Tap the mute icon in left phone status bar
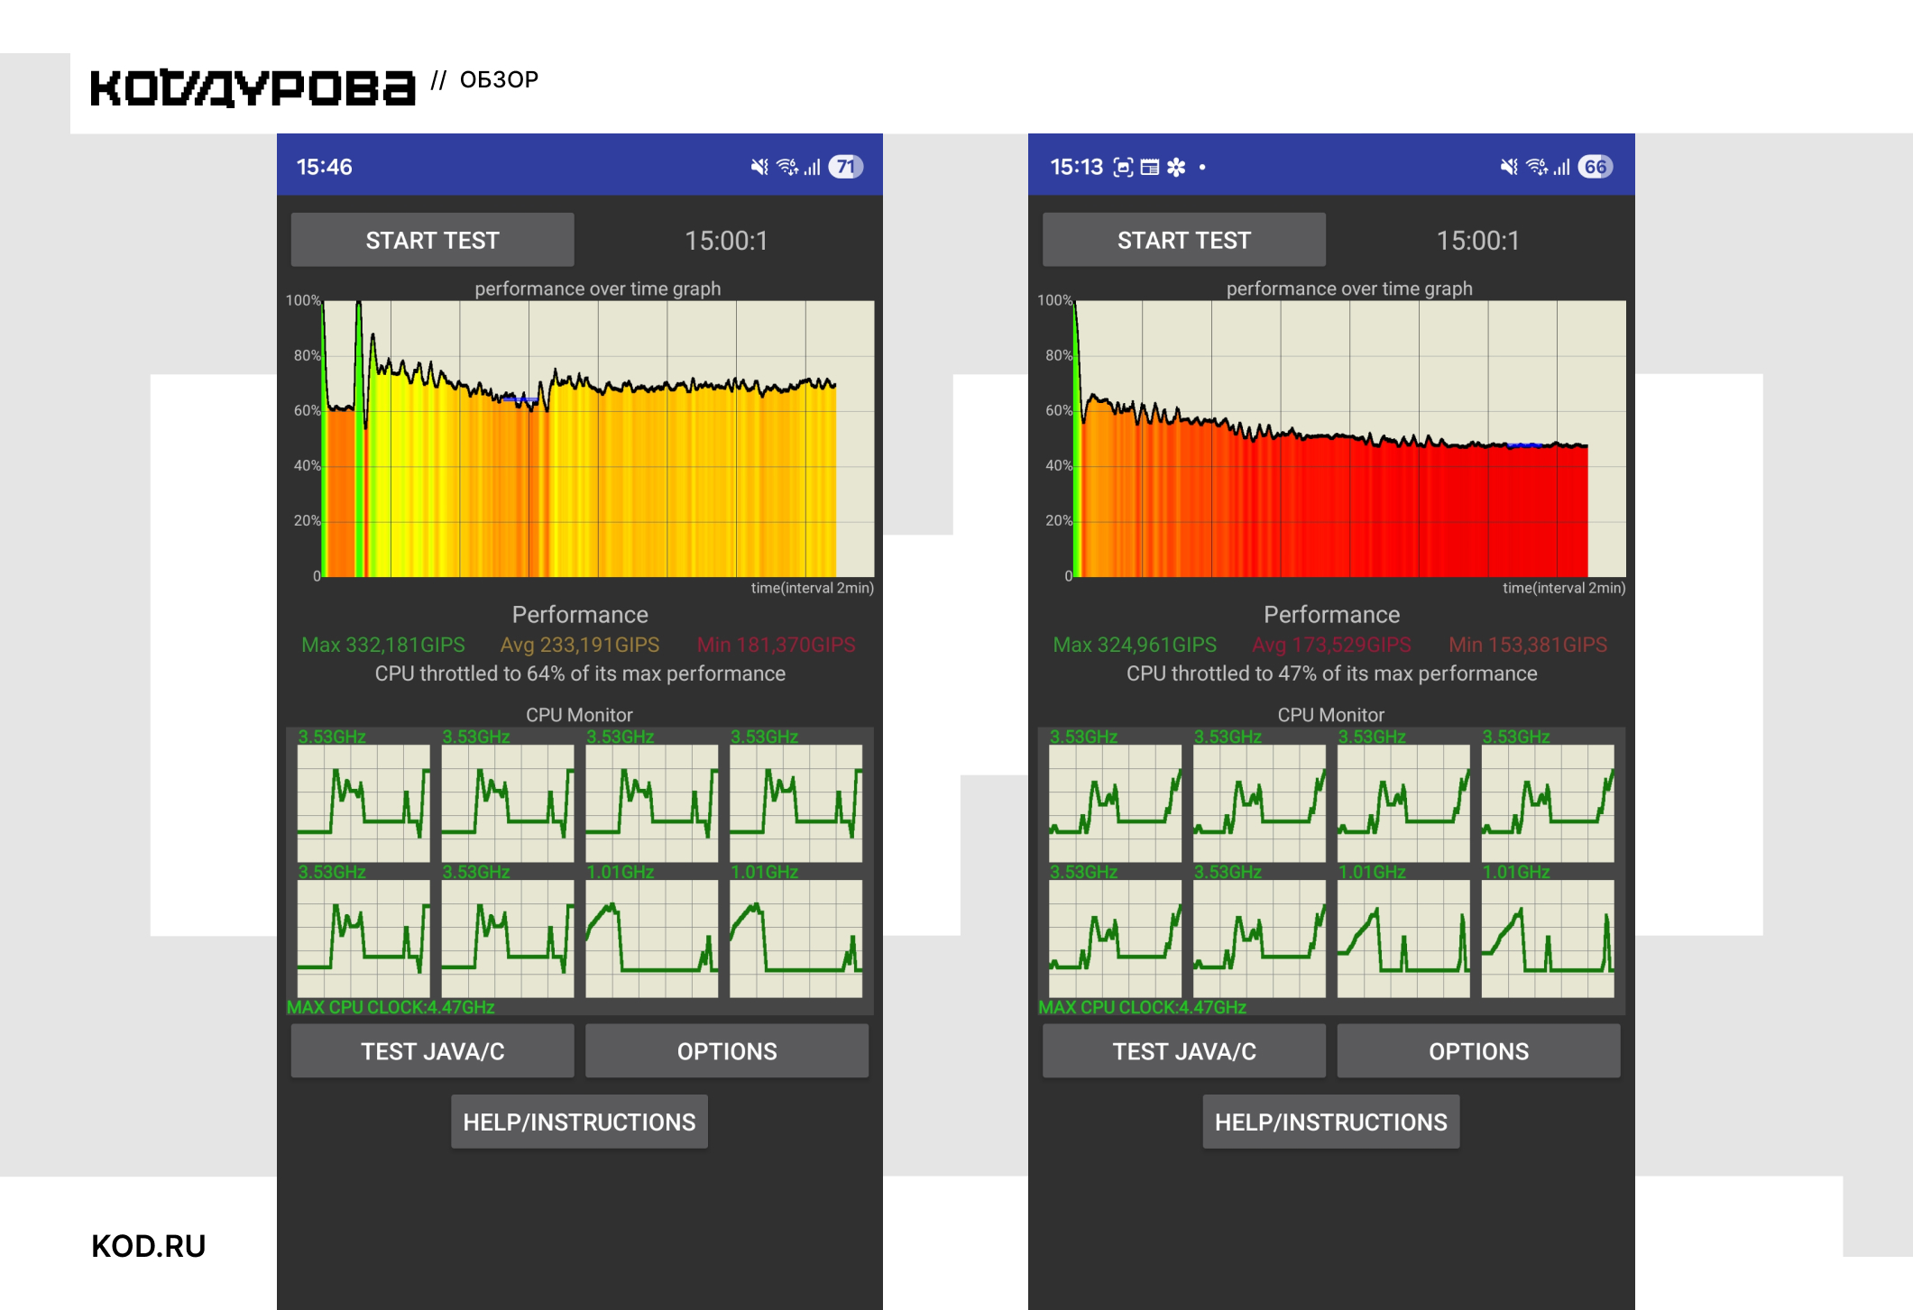 759,167
